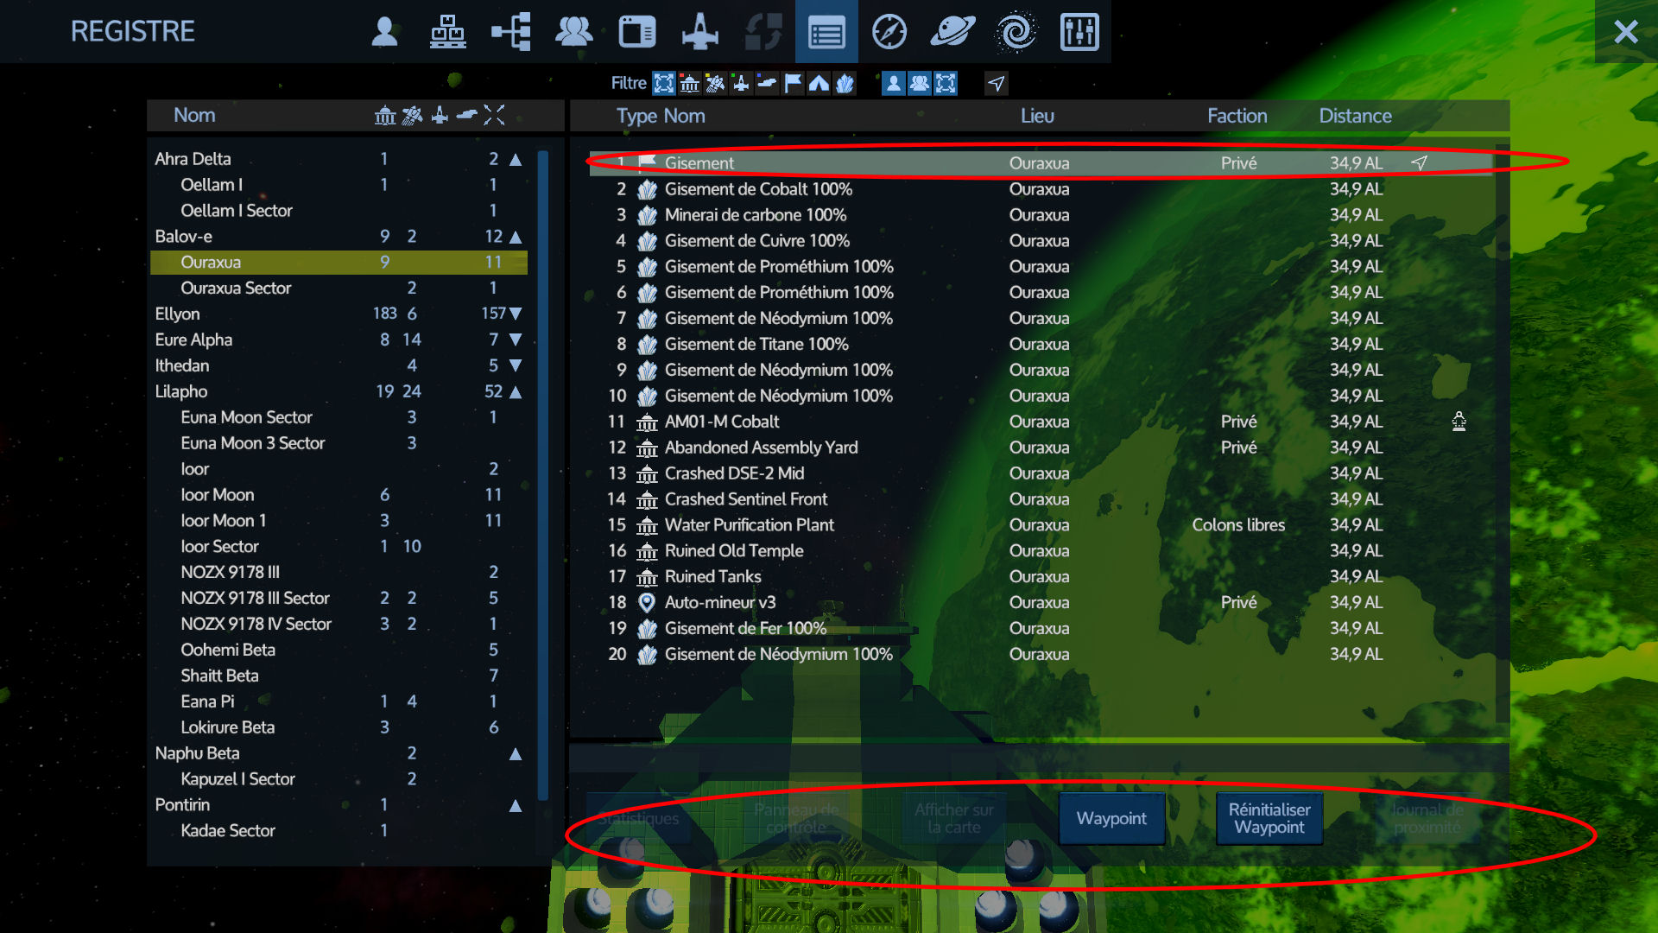The width and height of the screenshot is (1658, 933).
Task: Collapse the Pontirin system
Action: click(x=516, y=805)
